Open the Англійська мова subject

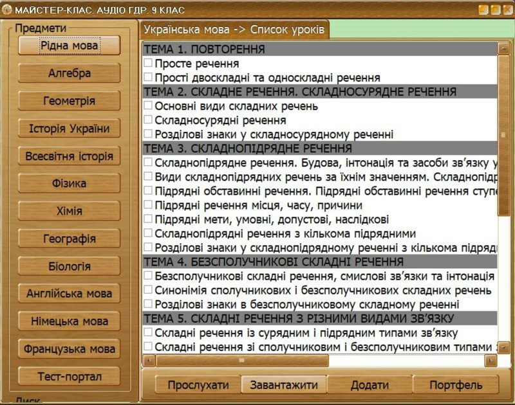pyautogui.click(x=70, y=294)
